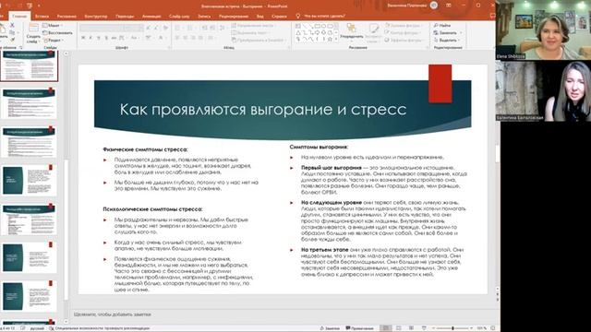Click the rectangle shape in shapes gallery
Image resolution: width=591 pixels, height=332 pixels.
click(318, 26)
